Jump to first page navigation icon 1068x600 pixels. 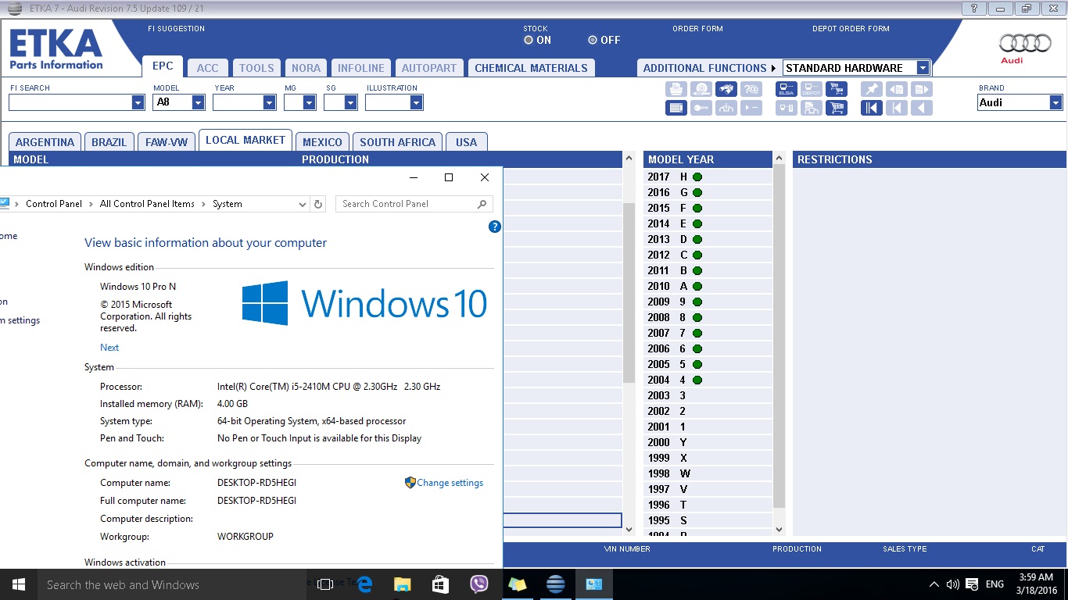click(872, 108)
